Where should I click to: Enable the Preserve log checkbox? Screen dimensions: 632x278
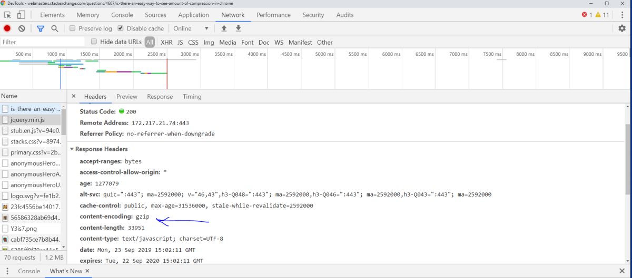(73, 28)
